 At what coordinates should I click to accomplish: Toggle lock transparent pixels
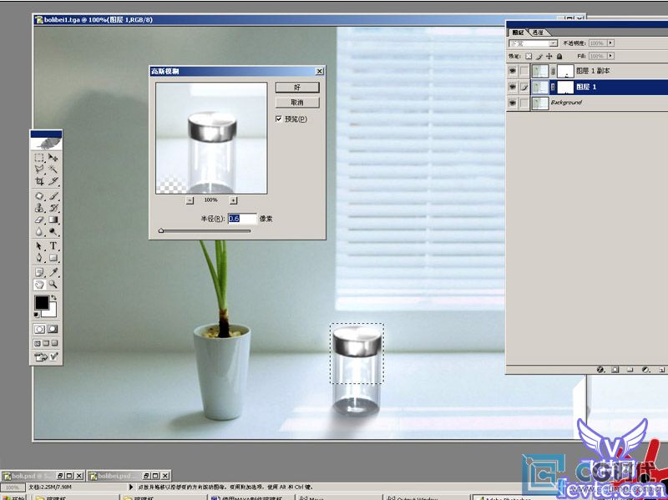click(529, 56)
